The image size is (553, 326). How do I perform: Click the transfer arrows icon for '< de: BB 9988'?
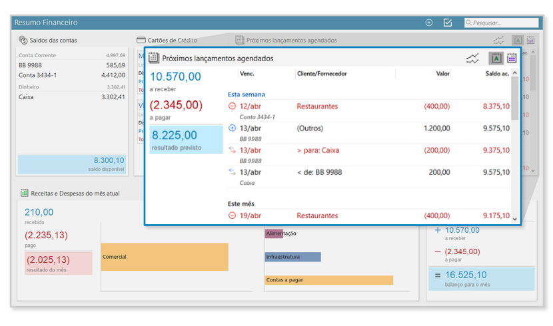pyautogui.click(x=232, y=172)
